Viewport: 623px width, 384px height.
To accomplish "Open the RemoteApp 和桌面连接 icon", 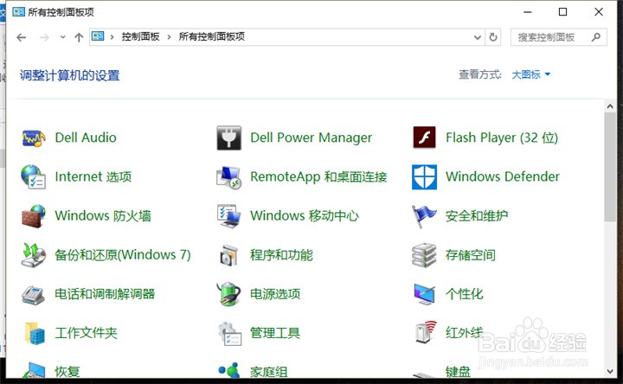I will pyautogui.click(x=228, y=177).
